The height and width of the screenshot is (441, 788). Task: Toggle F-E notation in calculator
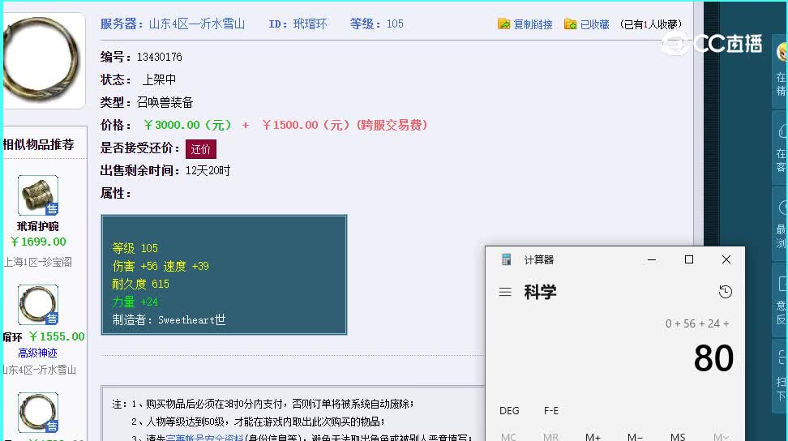[x=550, y=411]
